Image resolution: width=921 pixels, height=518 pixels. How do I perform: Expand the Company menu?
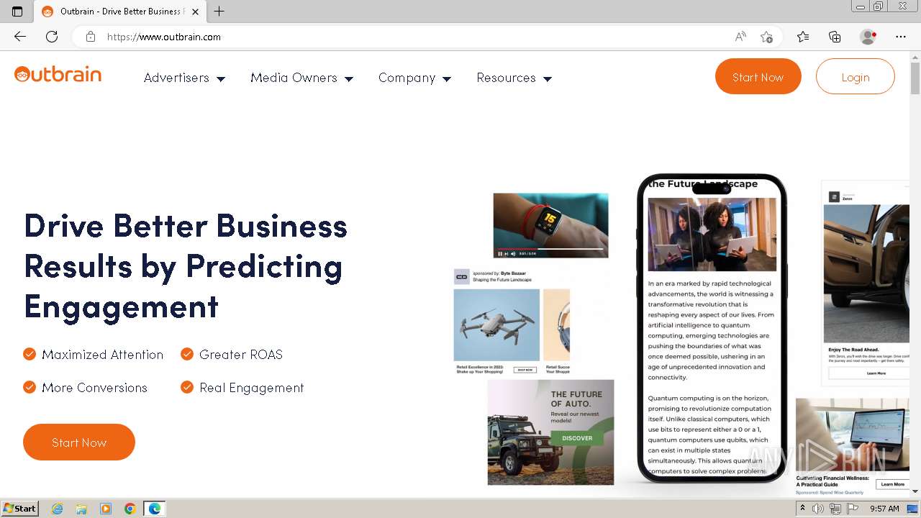414,78
